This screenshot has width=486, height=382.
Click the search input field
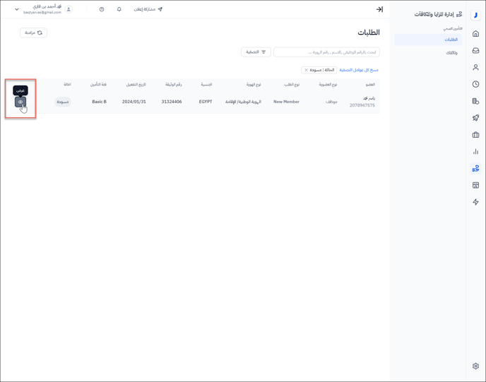pyautogui.click(x=326, y=52)
